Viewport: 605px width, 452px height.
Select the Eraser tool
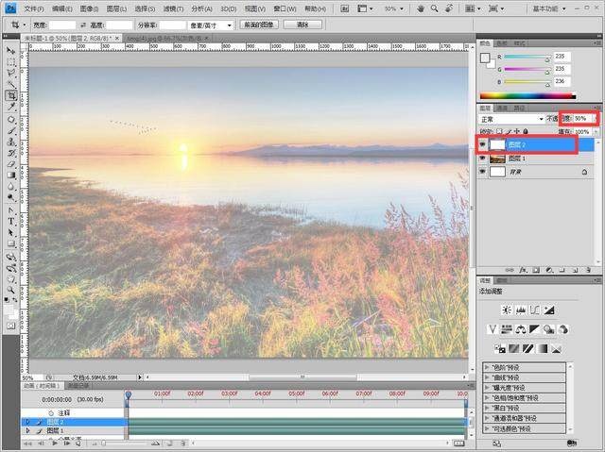pyautogui.click(x=11, y=163)
